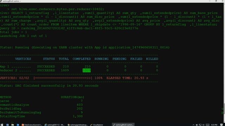Switch to the DataScienceSummit PowerPoint taskbar item

32,125
